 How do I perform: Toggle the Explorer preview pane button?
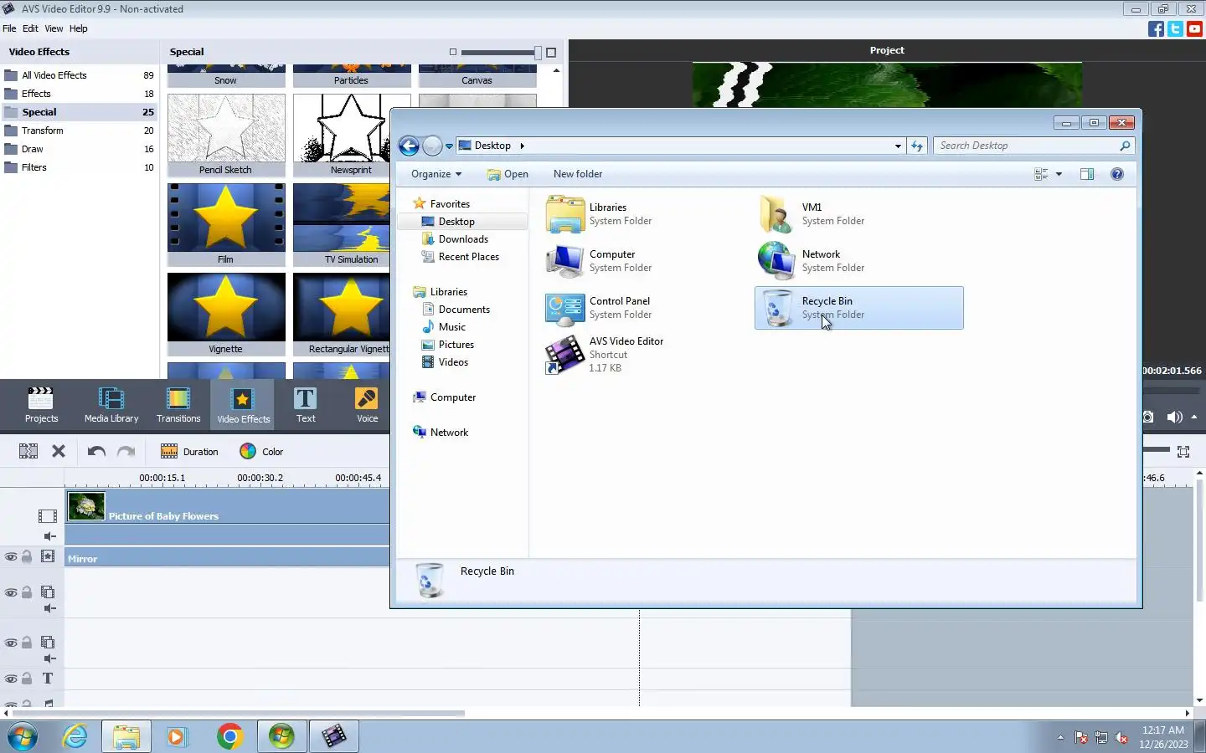pos(1087,174)
